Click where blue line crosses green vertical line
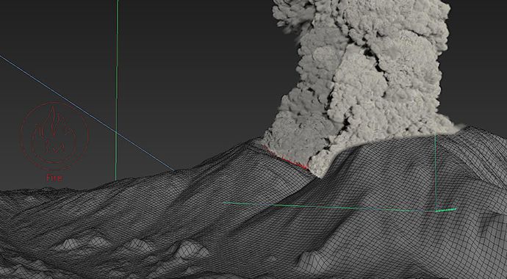The image size is (507, 279). tap(116, 131)
